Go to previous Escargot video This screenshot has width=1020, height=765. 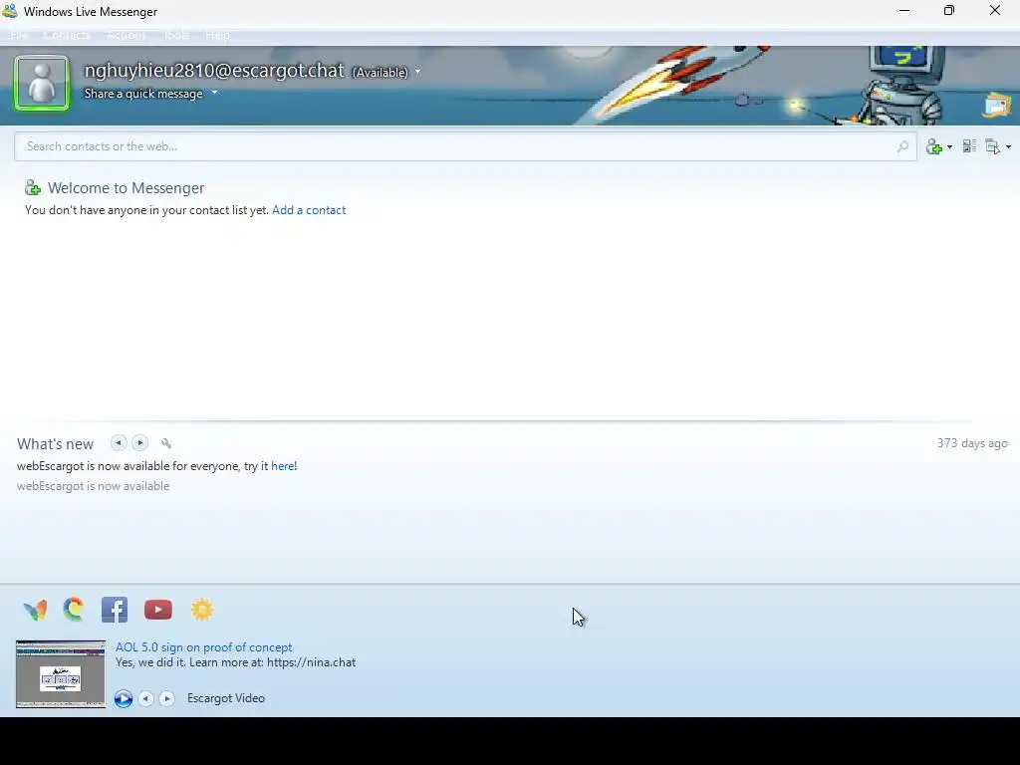click(145, 698)
